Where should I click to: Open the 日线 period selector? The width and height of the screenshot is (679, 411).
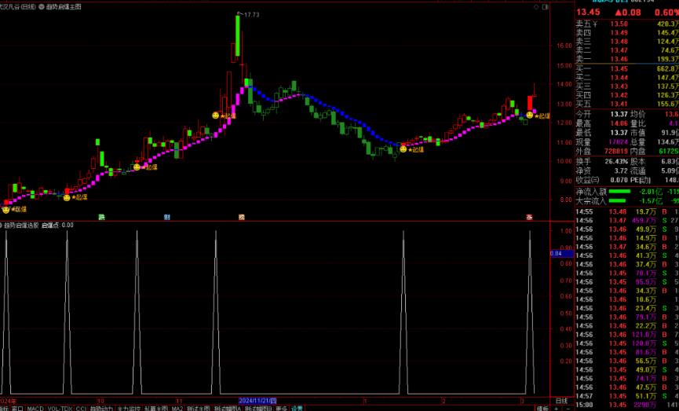coord(561,401)
